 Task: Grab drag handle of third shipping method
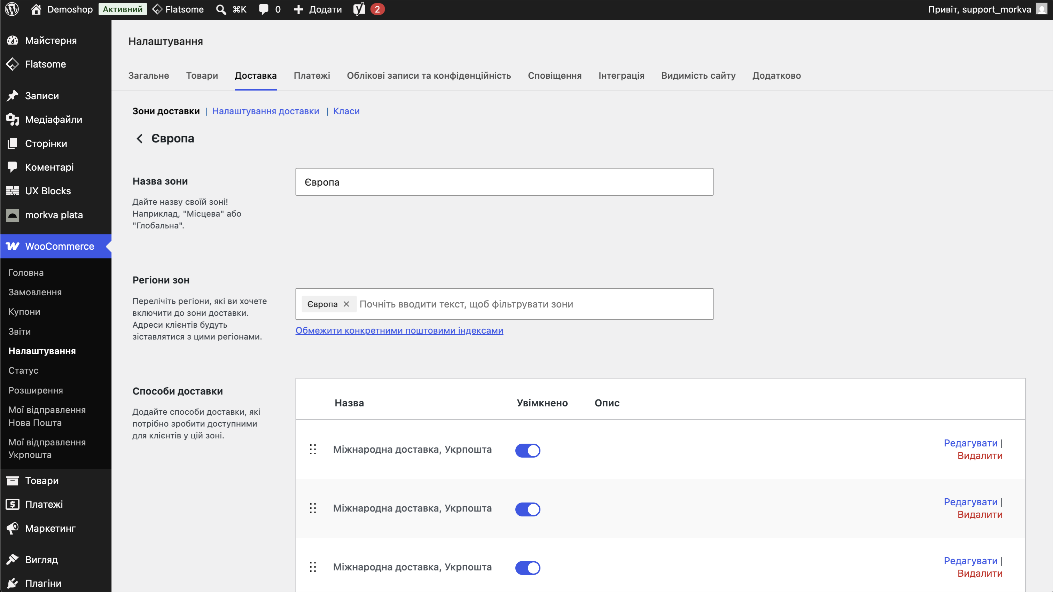point(313,567)
